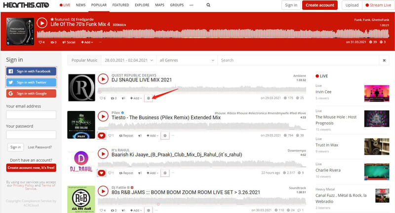Share Tiesto track with megaphone icon
Screen dimensions: 395x213
click(x=140, y=136)
